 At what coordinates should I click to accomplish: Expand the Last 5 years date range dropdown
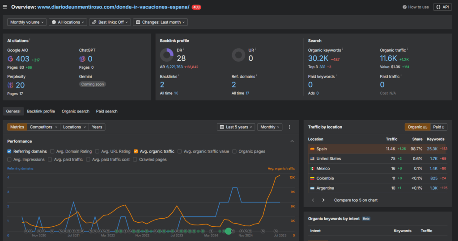point(236,127)
